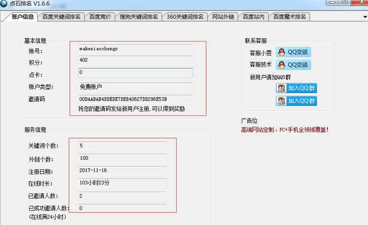Switch to the 账户信息 tab
Screen dimensions: 368x225
point(22,17)
